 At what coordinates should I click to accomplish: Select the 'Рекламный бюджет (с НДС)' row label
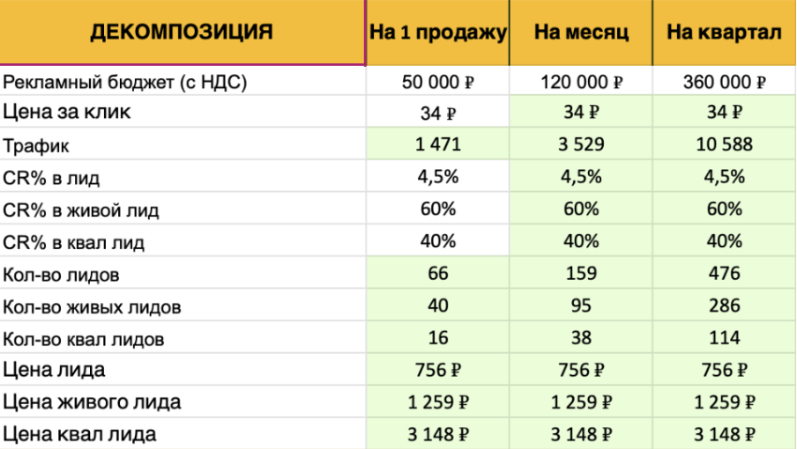point(124,82)
